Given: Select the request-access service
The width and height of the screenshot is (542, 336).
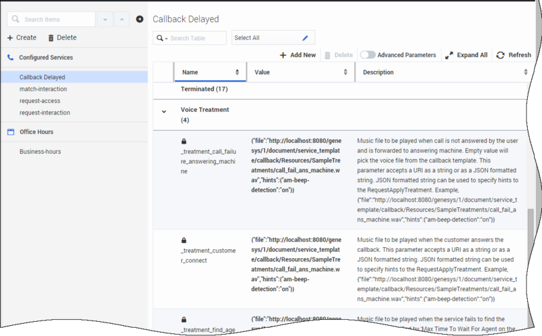Looking at the screenshot, I should click(x=40, y=101).
